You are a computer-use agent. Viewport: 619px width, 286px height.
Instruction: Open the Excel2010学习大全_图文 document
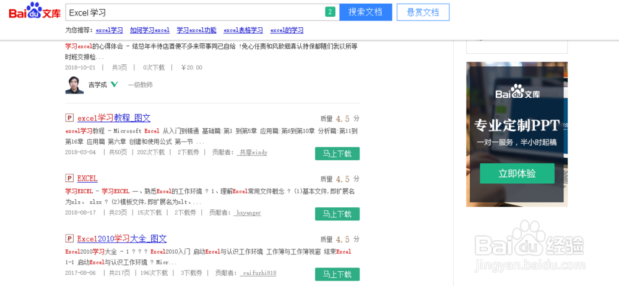pyautogui.click(x=122, y=238)
